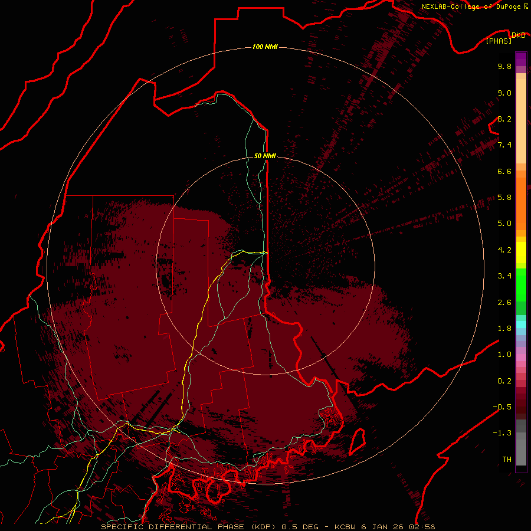Click the 8.2 value on the color scale
Viewport: 531px width, 531px height.
click(504, 119)
